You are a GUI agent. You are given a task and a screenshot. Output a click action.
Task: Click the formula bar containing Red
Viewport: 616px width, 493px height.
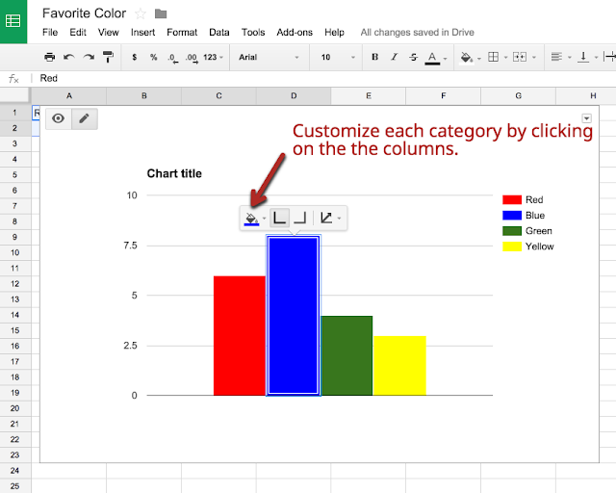click(322, 78)
